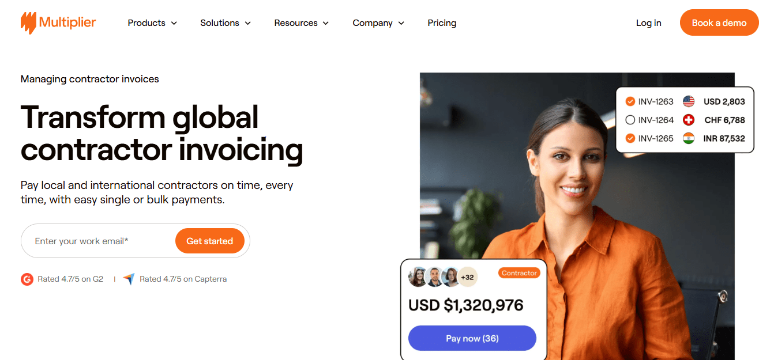The height and width of the screenshot is (360, 774).
Task: Click the blue Pay now (36) button
Action: (472, 339)
